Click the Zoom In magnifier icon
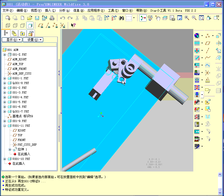This screenshot has width=224, height=196. (187, 18)
